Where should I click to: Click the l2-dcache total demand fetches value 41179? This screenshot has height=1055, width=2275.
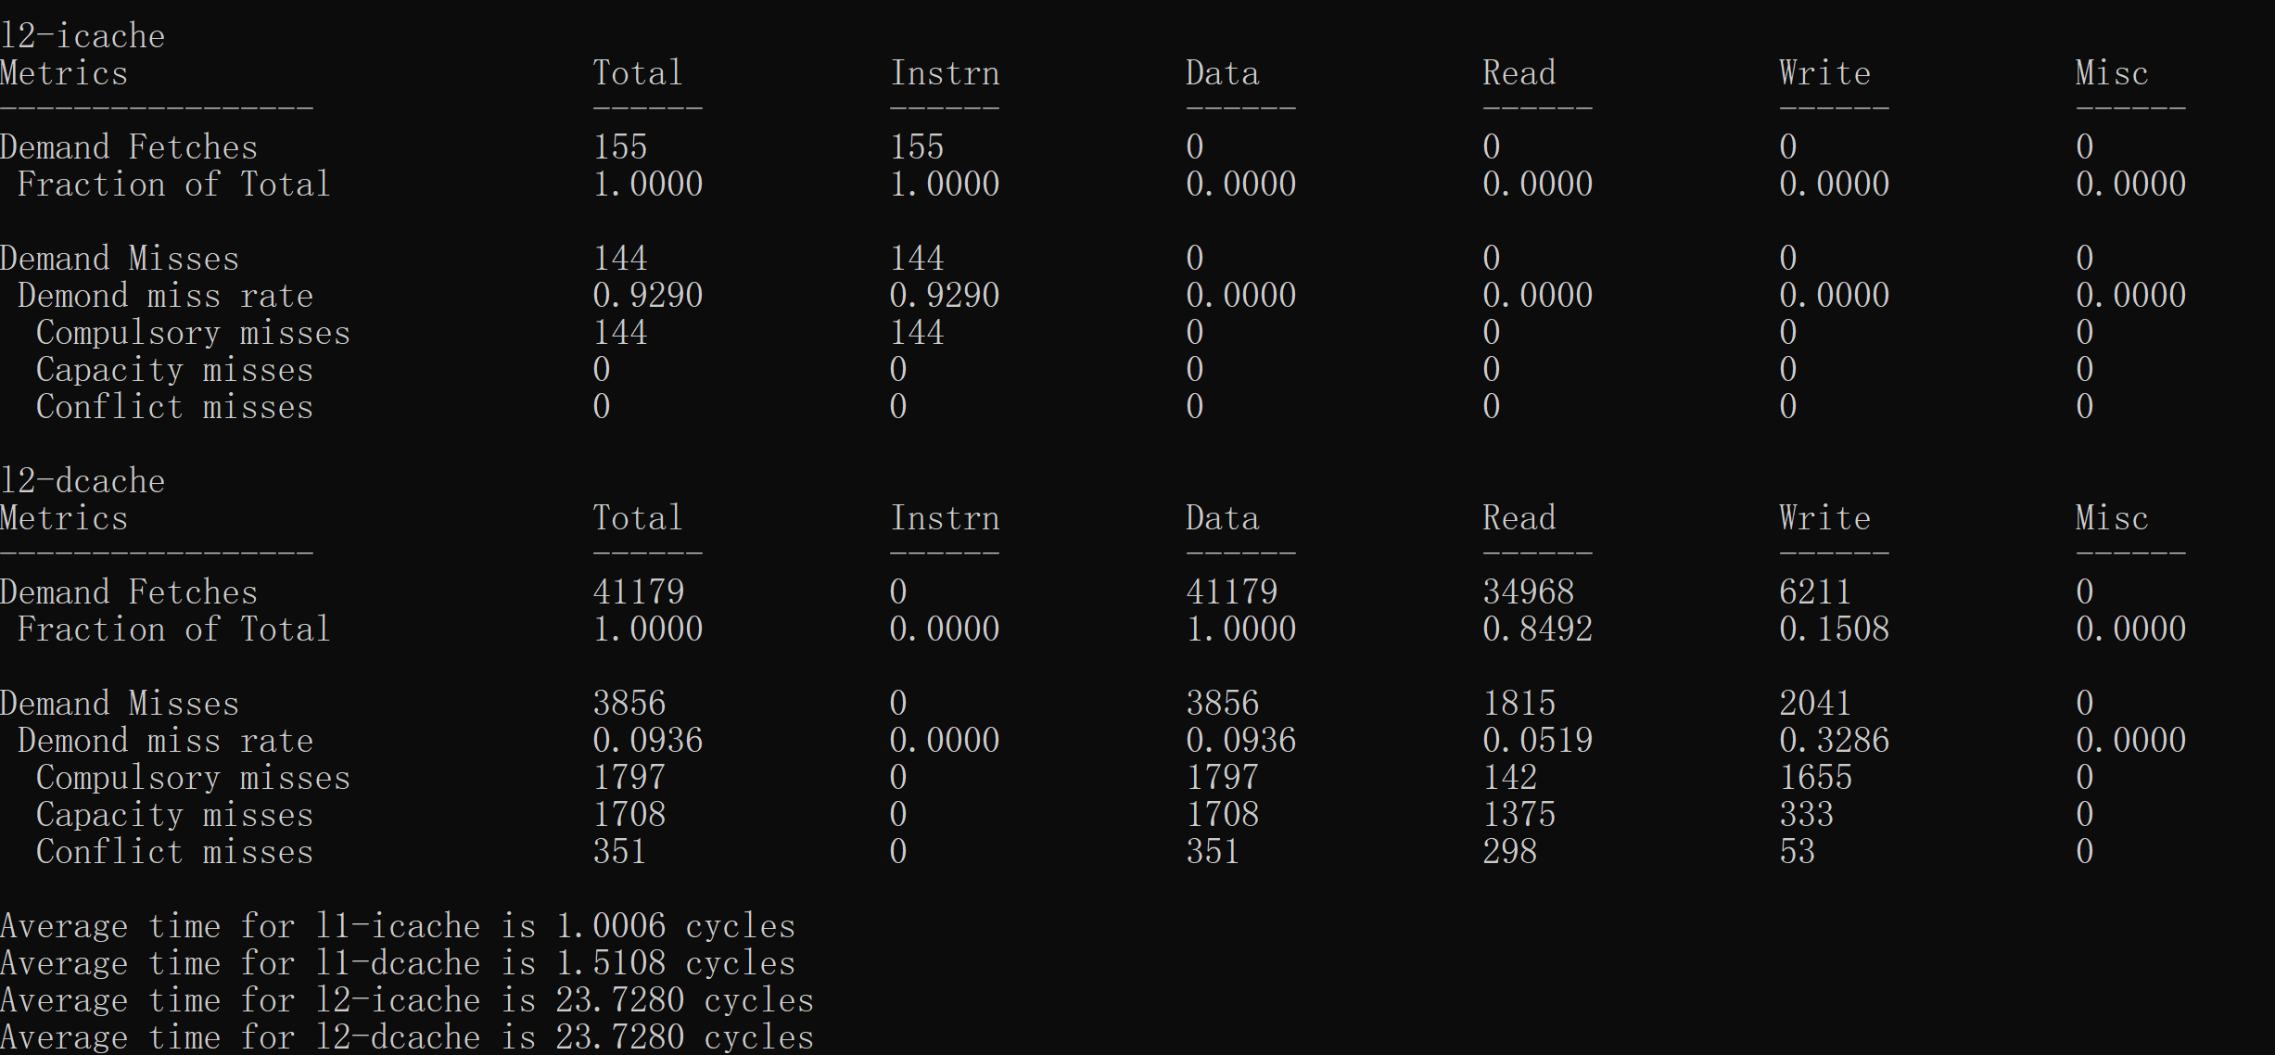click(638, 591)
